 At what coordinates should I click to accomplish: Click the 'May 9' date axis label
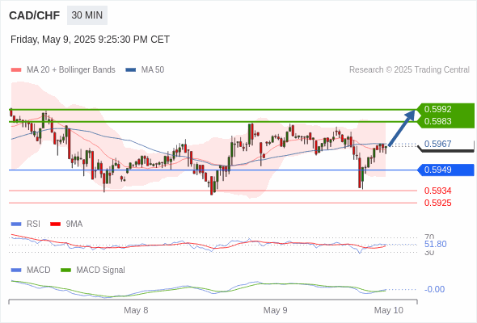coord(276,310)
